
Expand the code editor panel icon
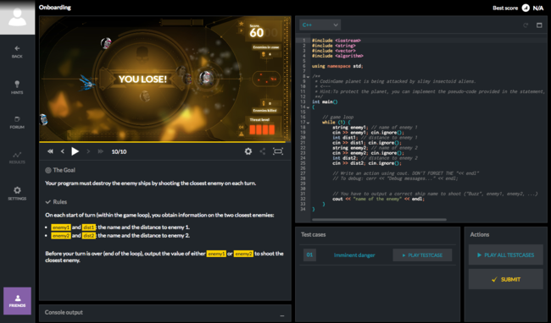click(x=539, y=25)
